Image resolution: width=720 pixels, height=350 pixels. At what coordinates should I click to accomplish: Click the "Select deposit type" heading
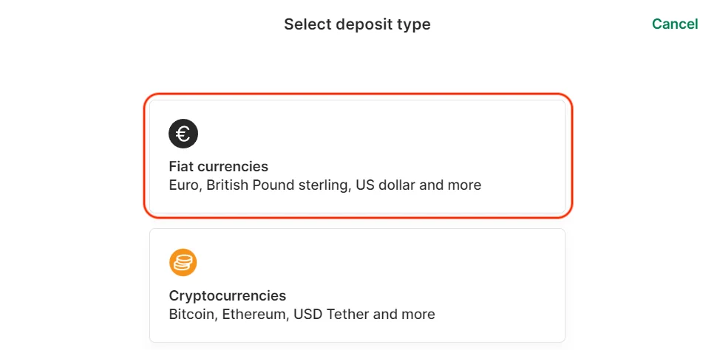point(357,24)
